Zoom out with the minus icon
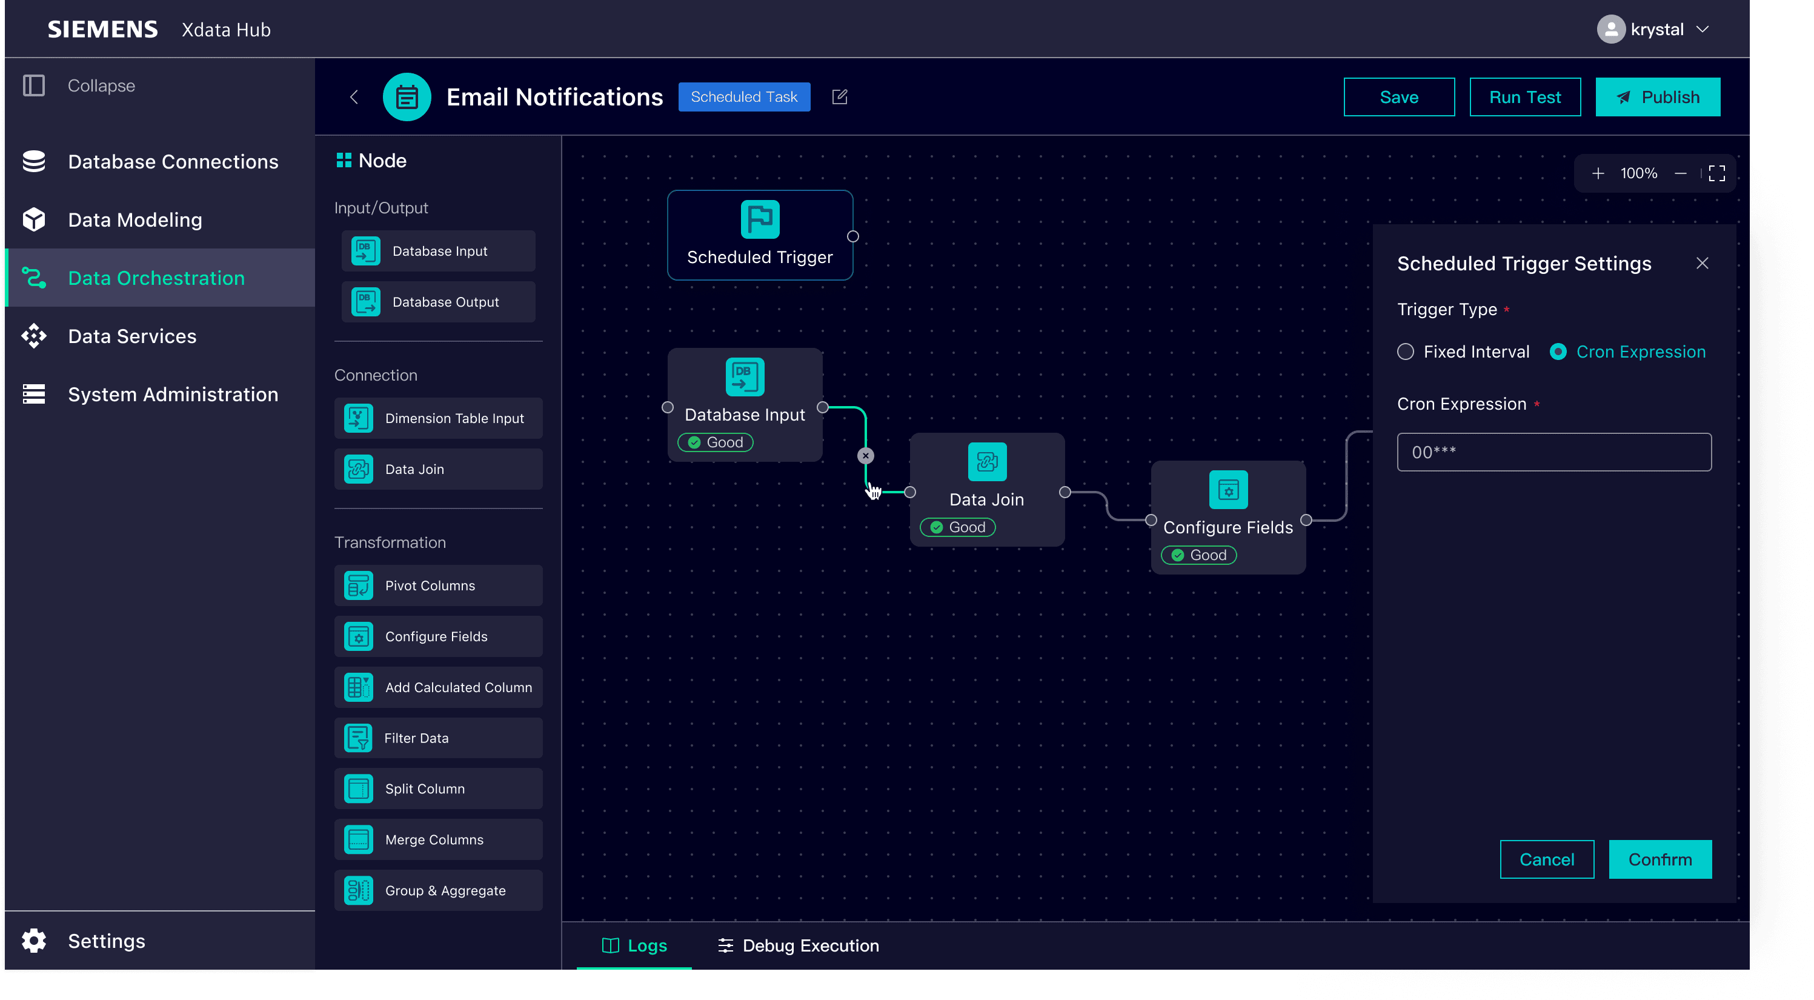This screenshot has height=1000, width=1814. 1680,173
